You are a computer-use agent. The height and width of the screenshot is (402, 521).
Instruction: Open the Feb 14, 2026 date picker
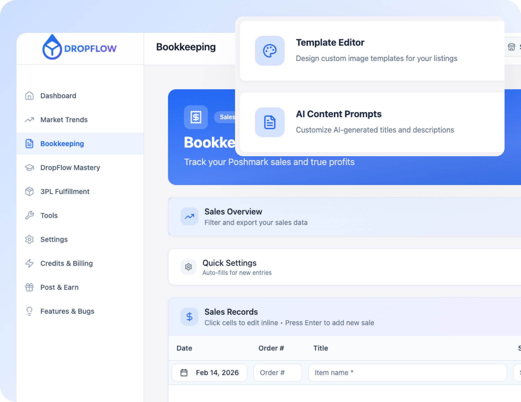click(x=217, y=373)
